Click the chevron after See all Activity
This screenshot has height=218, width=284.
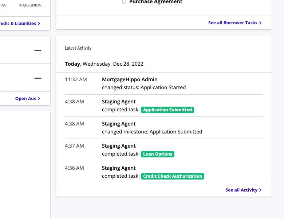click(x=260, y=190)
